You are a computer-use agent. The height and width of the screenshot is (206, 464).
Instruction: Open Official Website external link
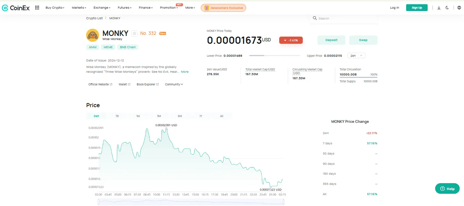coord(100,84)
